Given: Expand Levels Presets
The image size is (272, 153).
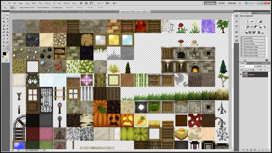Looking at the screenshot, I should 242,38.
